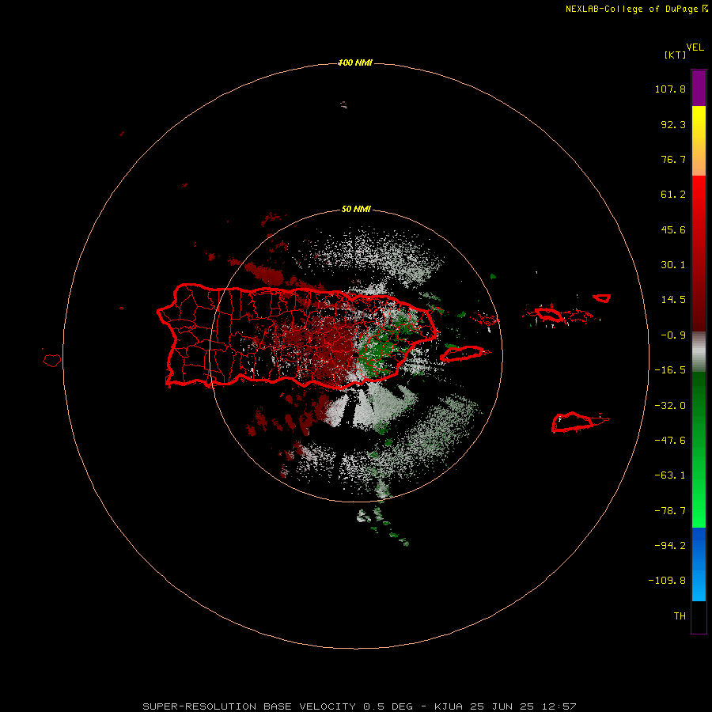Pick the yellow segment of the velocity scale
This screenshot has height=712, width=712.
699,123
